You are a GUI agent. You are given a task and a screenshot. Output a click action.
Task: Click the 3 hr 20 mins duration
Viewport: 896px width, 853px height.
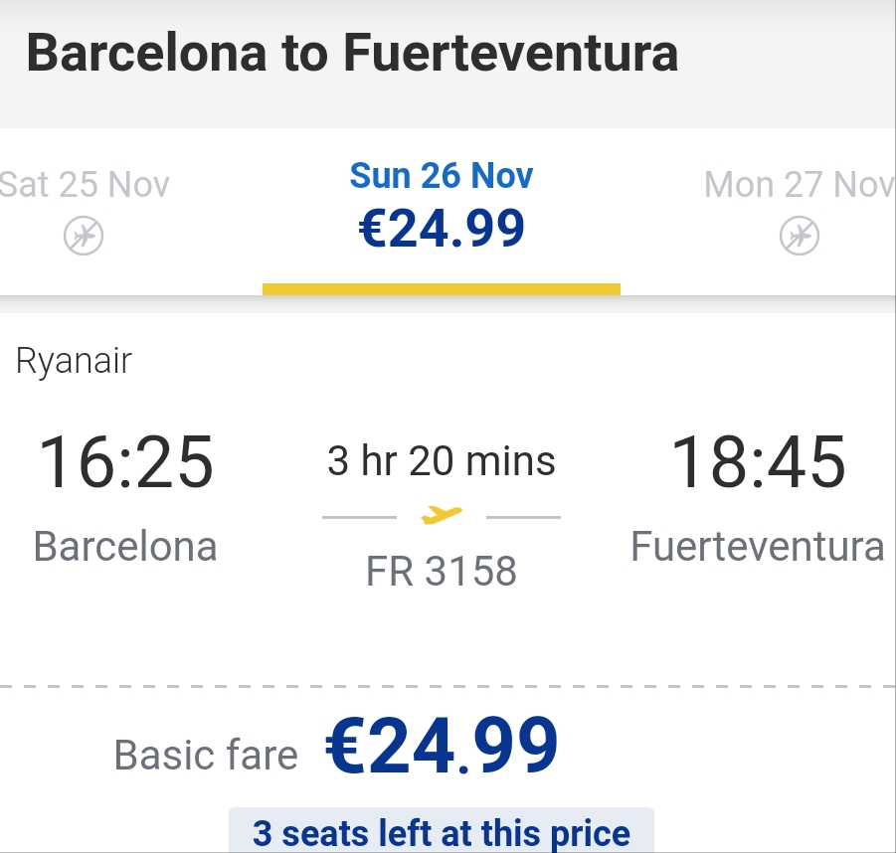[442, 460]
